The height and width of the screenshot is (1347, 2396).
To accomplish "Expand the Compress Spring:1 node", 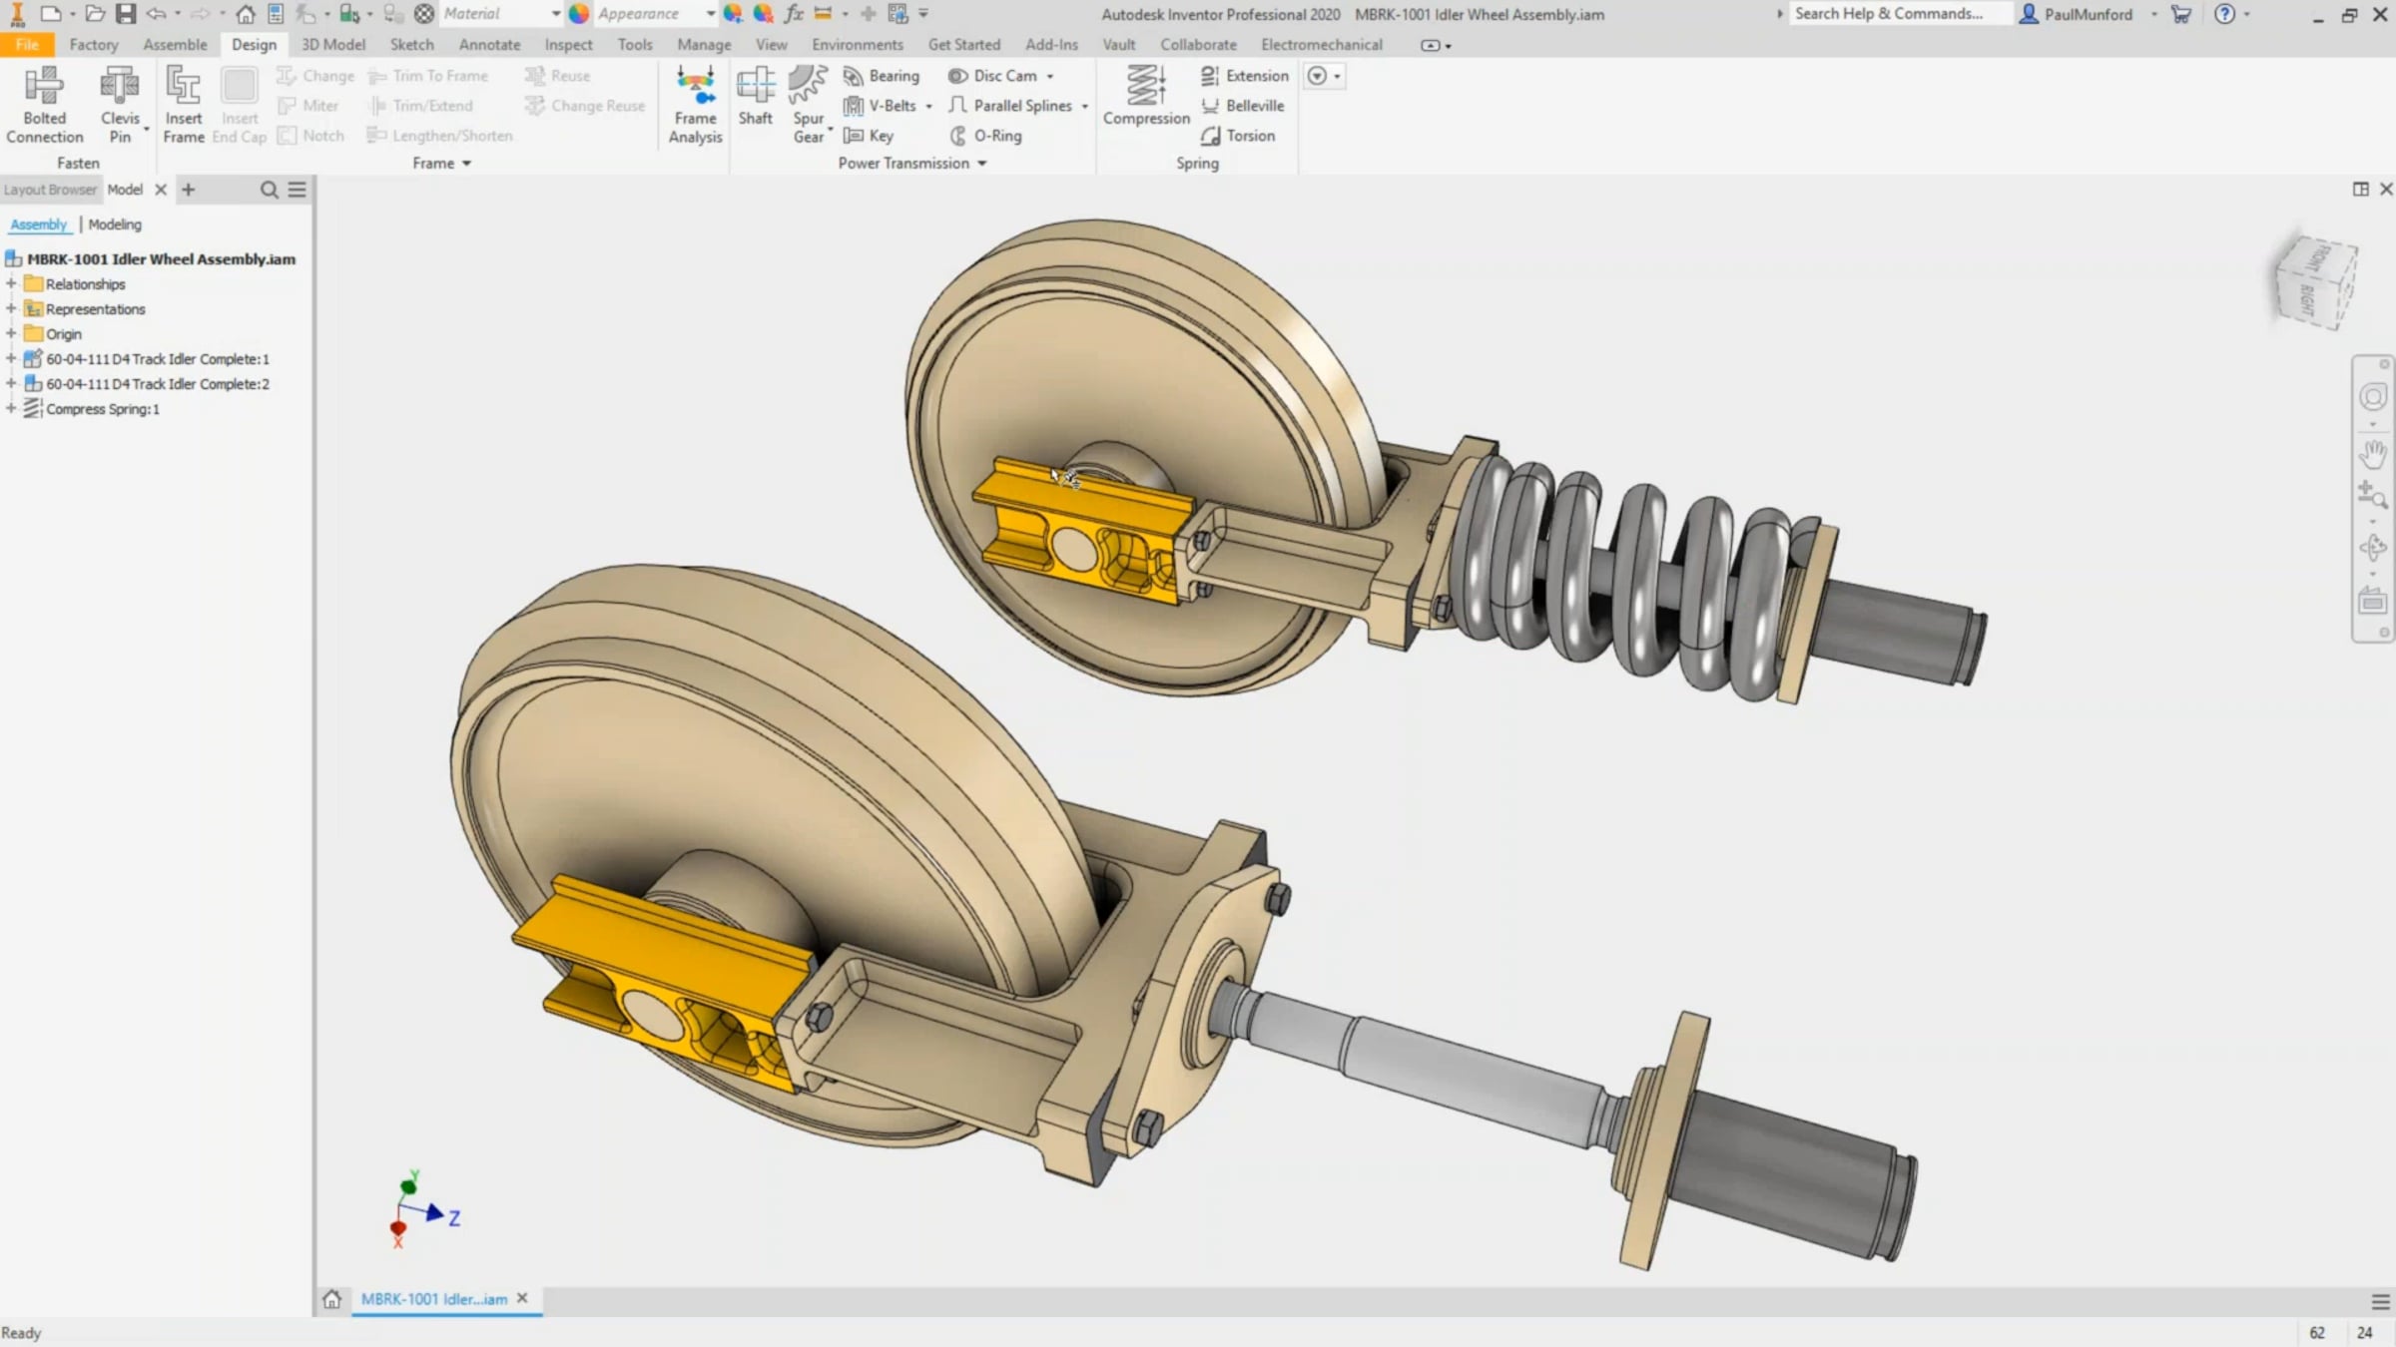I will click(x=11, y=409).
